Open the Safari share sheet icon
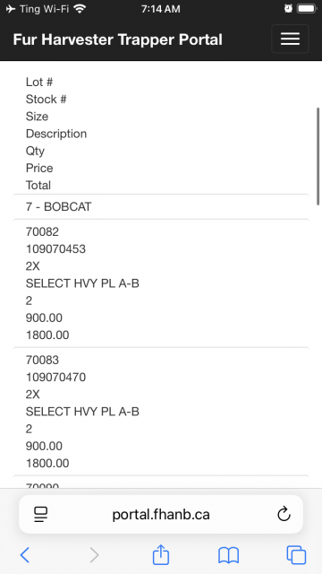 pos(161,554)
